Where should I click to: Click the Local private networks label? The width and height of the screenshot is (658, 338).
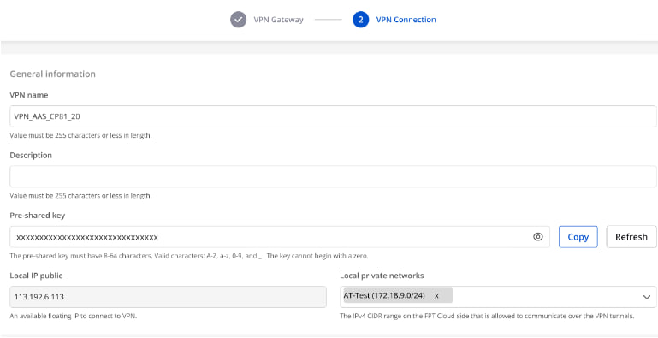(x=382, y=276)
